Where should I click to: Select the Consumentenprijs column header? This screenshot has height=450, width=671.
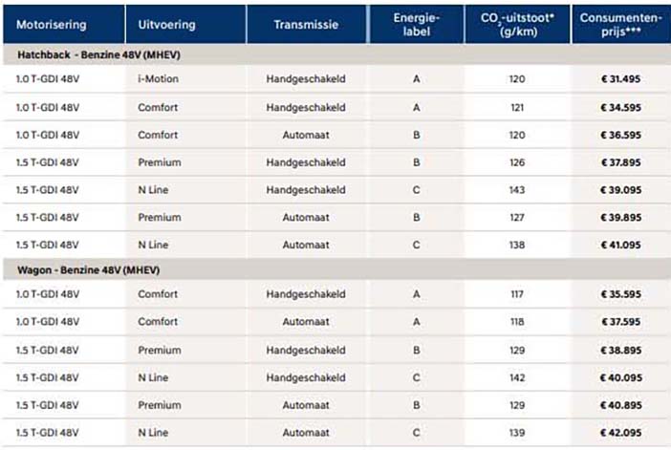(x=620, y=25)
